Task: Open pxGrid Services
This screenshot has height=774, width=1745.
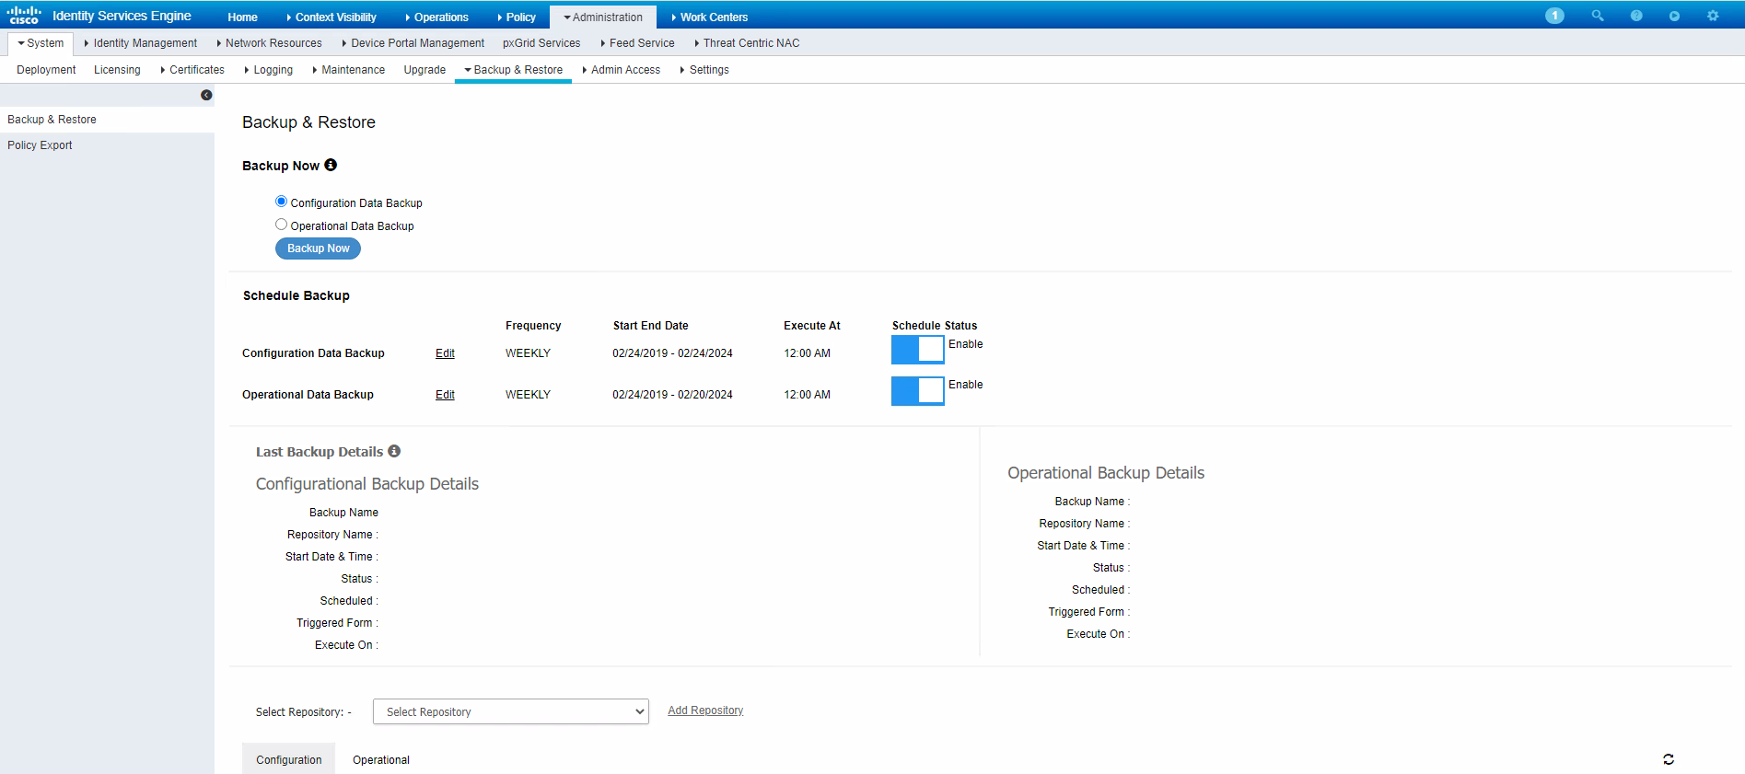Action: point(541,43)
